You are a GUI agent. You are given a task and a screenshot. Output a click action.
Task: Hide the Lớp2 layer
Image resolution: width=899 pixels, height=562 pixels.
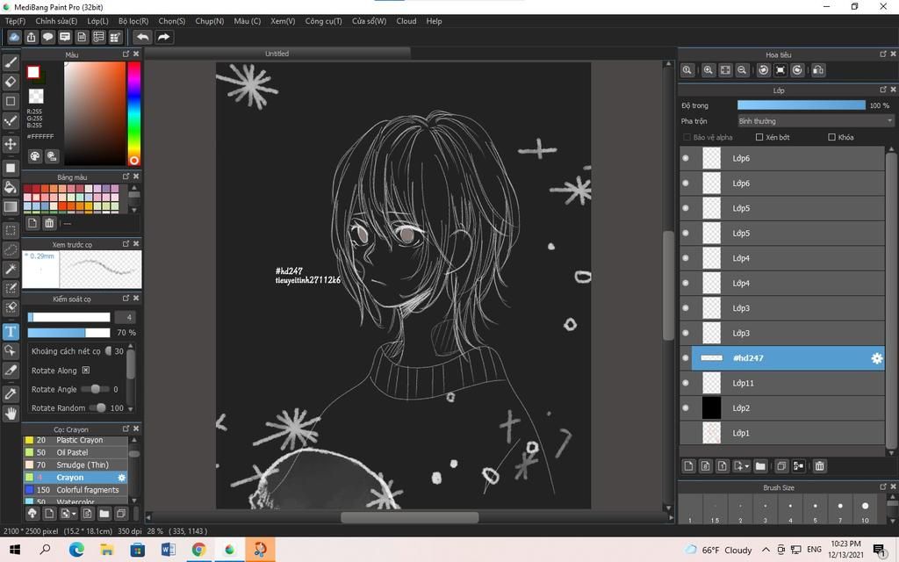click(686, 407)
